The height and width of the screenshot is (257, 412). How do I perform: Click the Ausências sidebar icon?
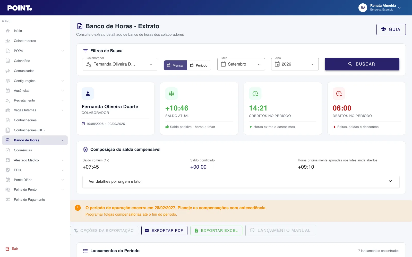point(8,90)
